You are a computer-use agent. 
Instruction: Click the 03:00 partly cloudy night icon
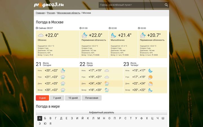coord(143,35)
